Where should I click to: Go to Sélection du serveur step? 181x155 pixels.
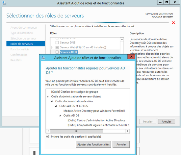23,39
